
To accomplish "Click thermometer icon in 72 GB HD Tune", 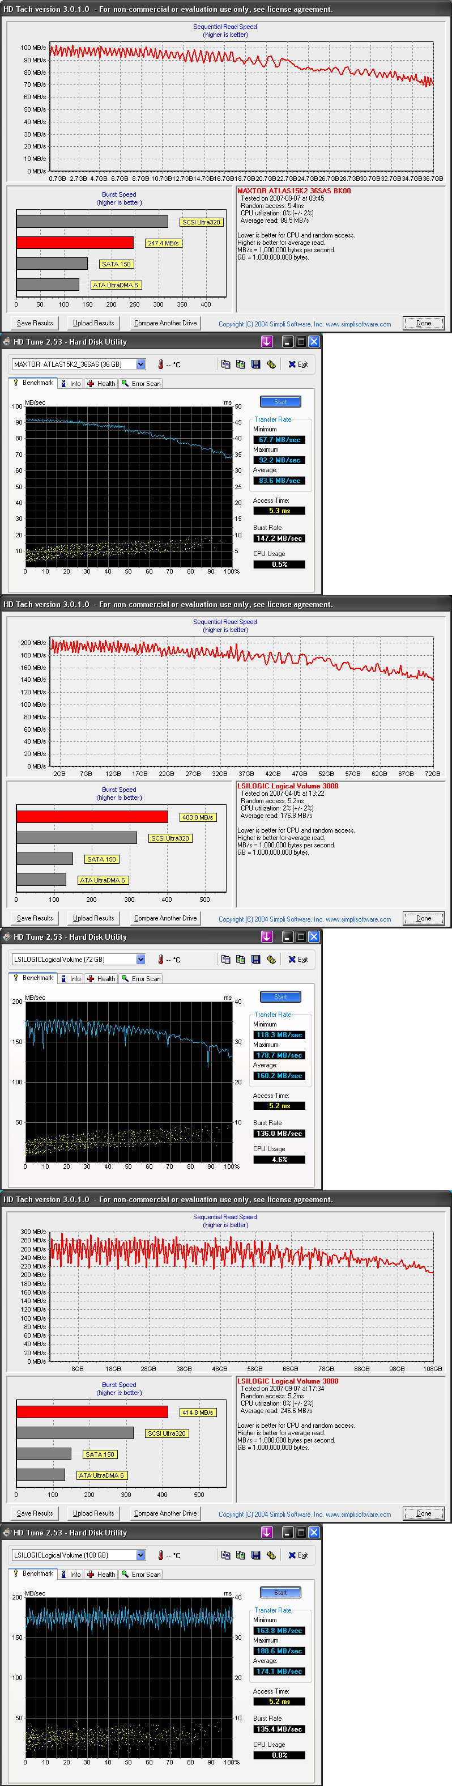I will [161, 959].
